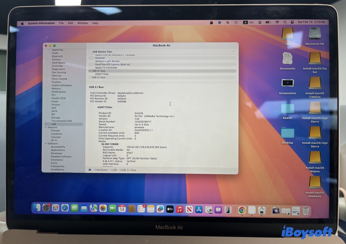
Task: Select ASMT1153e in the USB Device Tree
Action: click(102, 74)
